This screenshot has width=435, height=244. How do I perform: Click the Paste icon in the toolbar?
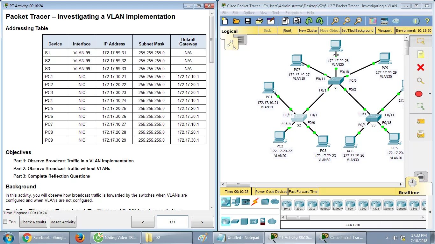pos(297,21)
